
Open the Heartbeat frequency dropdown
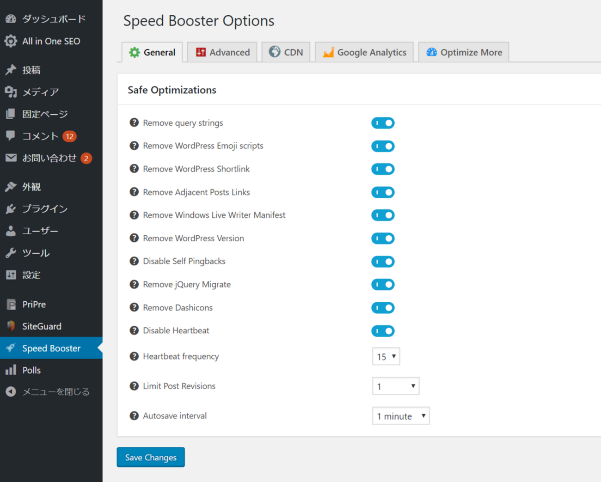[386, 357]
